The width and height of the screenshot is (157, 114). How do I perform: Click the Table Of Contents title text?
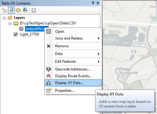[16, 3]
